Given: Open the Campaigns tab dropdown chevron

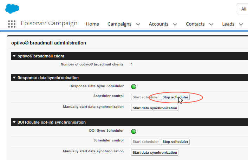Looking at the screenshot, I should click(138, 24).
